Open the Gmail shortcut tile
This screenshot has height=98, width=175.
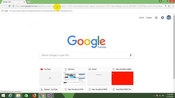click(98, 76)
